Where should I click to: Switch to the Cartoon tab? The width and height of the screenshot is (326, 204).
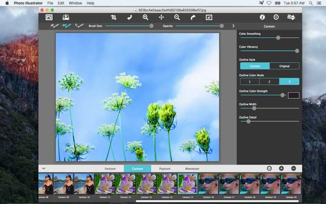[x=137, y=168]
